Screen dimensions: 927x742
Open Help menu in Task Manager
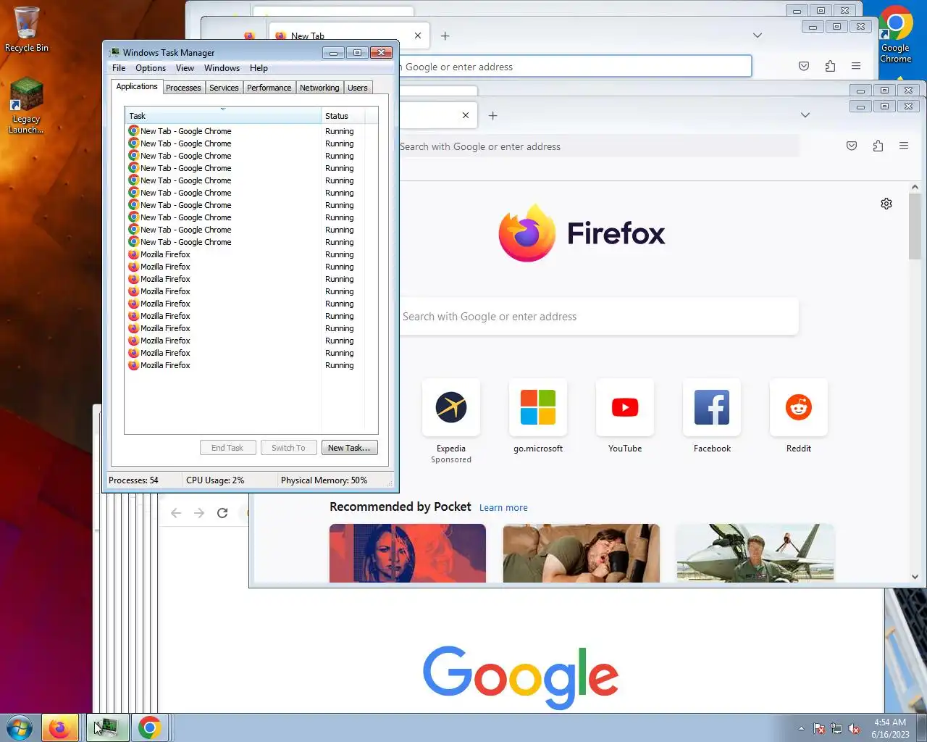tap(259, 68)
